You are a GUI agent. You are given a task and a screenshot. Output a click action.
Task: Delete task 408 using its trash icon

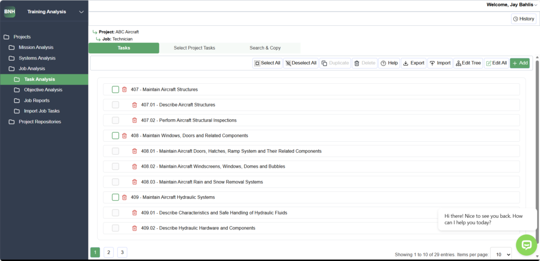[124, 136]
